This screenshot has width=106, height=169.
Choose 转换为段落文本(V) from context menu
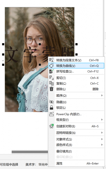coord(76,60)
